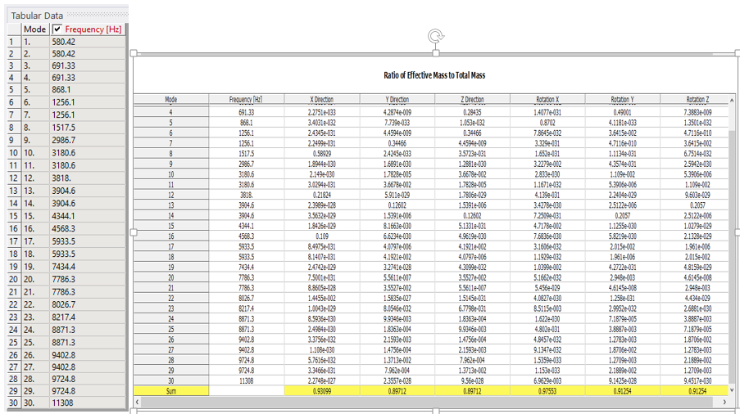Select frequency 8026.7 in Tabular Data
Viewport: 740px width, 414px height.
click(x=88, y=304)
